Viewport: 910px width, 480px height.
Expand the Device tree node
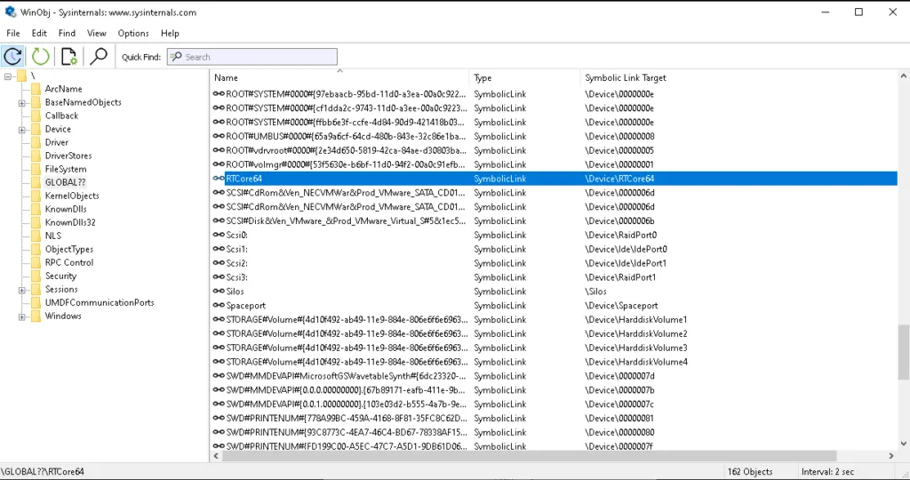[x=22, y=130]
